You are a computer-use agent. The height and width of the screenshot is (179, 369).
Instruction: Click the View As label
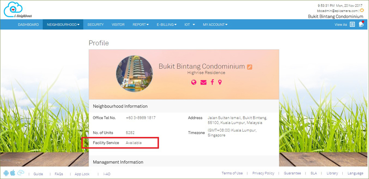(x=341, y=24)
